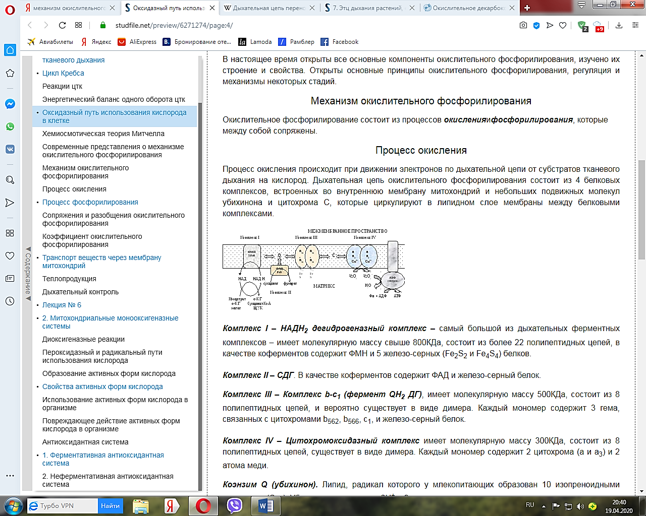646x516 pixels.
Task: Open downloads from the address bar
Action: click(619, 25)
